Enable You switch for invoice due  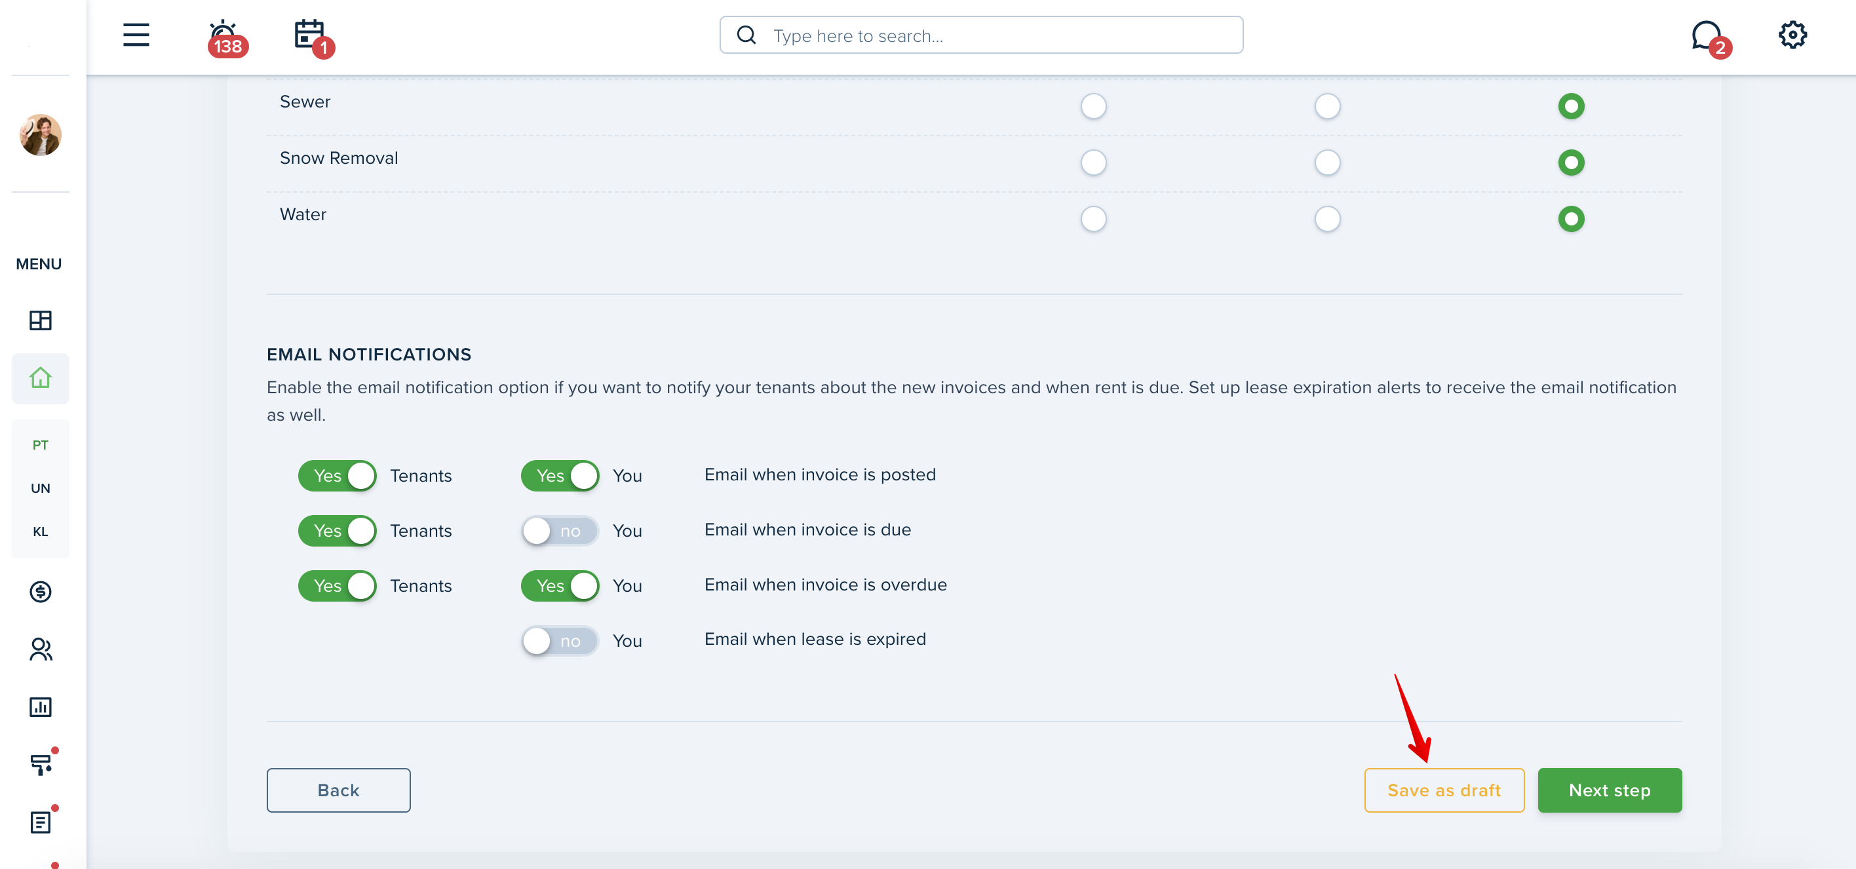click(560, 530)
